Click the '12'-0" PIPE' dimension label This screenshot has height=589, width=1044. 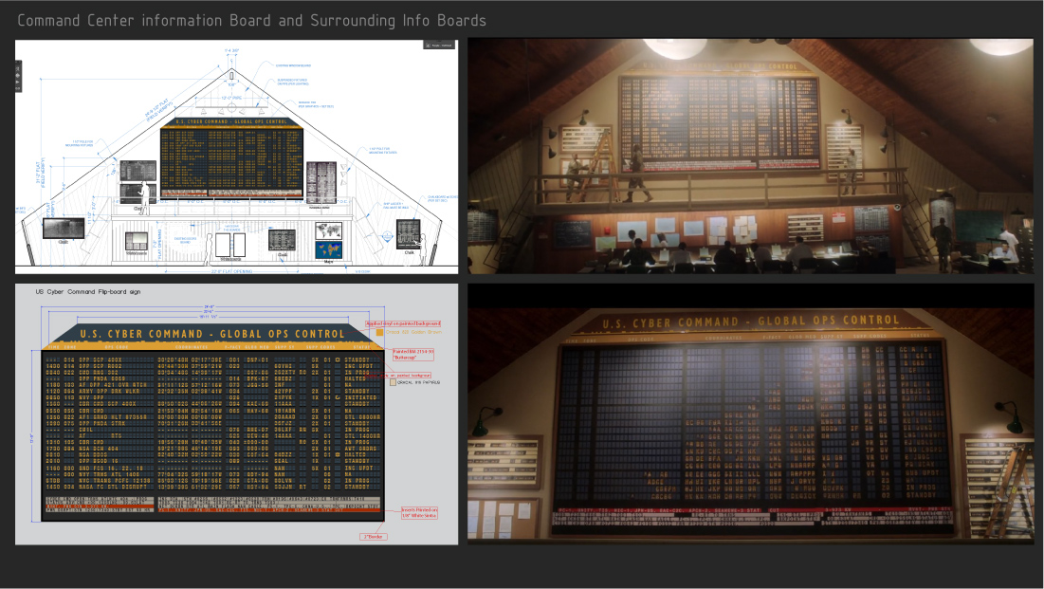pyautogui.click(x=232, y=98)
